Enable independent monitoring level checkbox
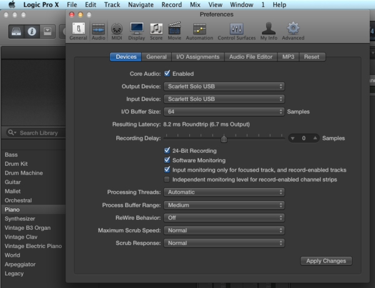Viewport: 375px width, 288px height. click(x=167, y=179)
